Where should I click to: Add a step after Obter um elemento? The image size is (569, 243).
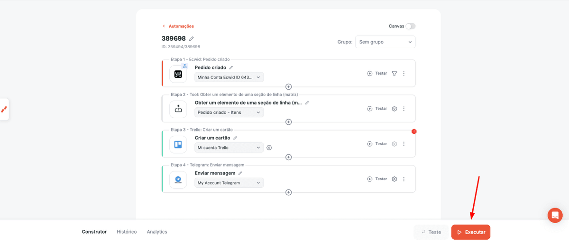point(288,122)
